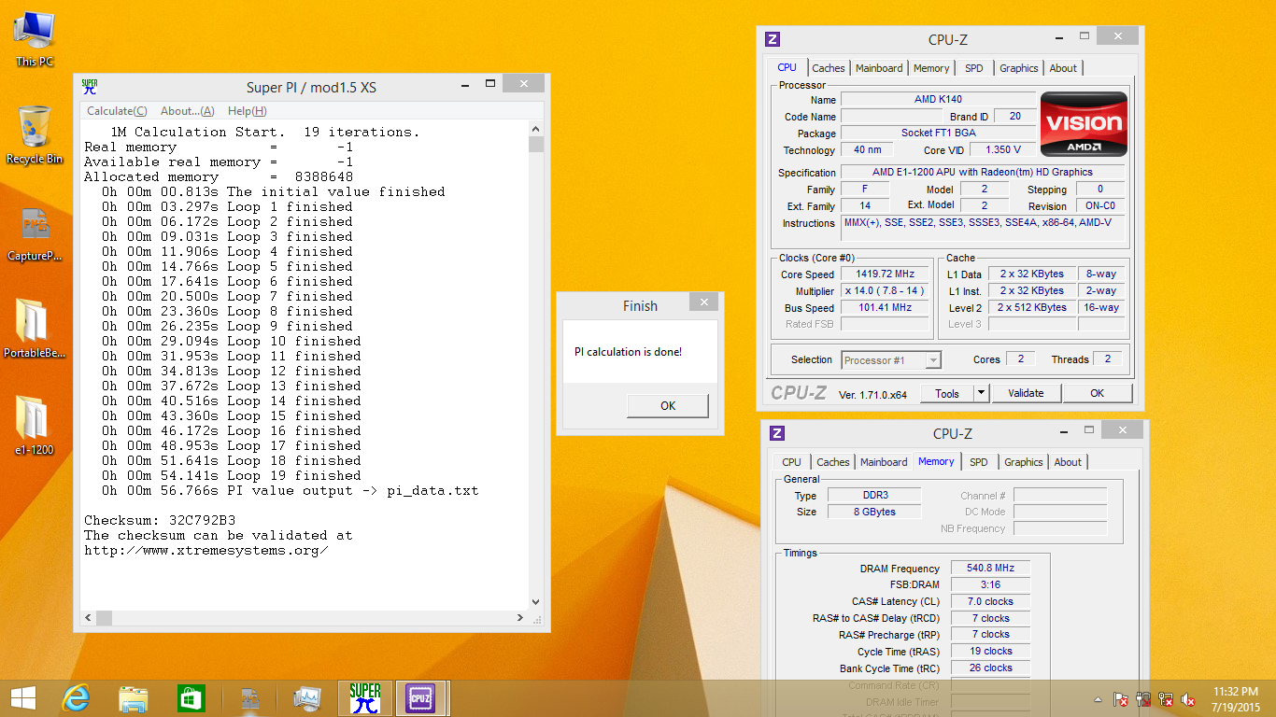Open the About...(A) menu in Super PI

188,110
